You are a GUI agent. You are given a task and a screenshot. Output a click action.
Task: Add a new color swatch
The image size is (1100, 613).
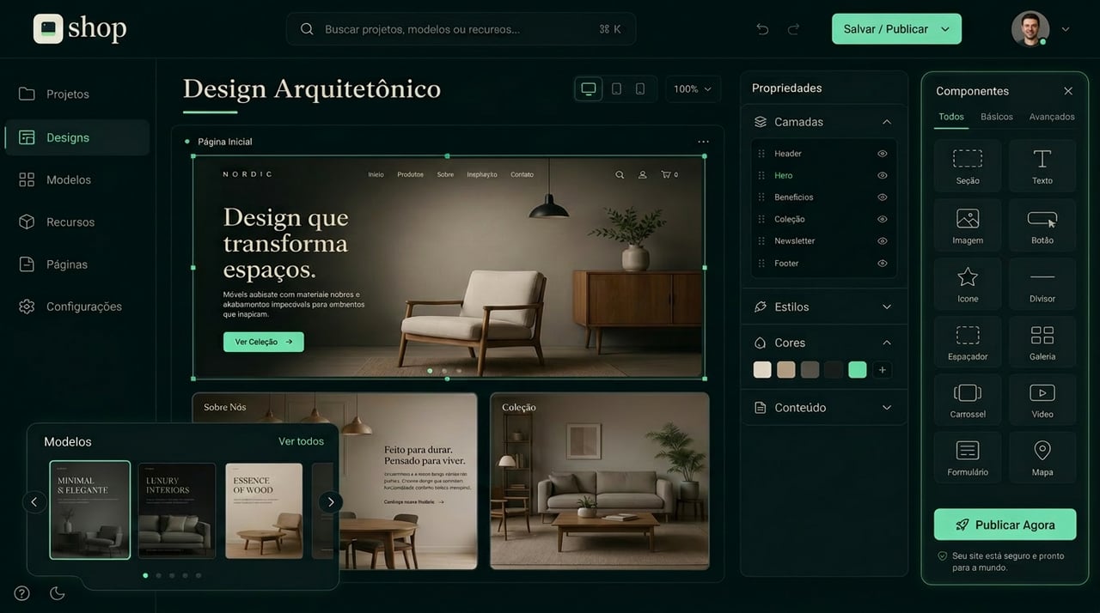point(882,370)
